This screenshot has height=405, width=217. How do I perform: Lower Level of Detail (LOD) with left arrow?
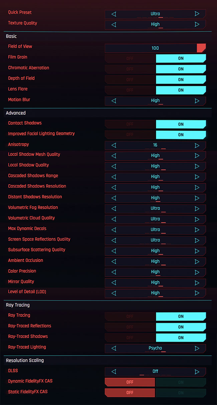click(114, 293)
